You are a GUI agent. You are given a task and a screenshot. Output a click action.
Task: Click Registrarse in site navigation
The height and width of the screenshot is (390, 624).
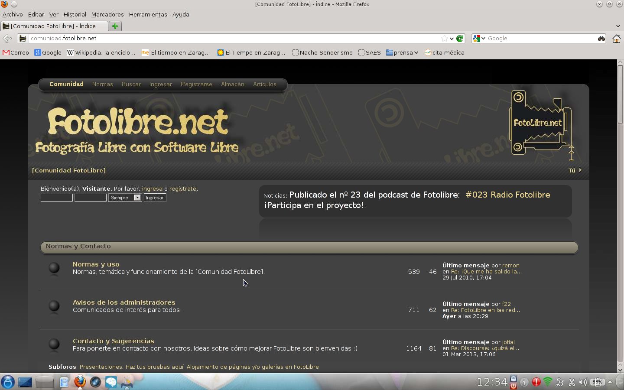(x=196, y=84)
